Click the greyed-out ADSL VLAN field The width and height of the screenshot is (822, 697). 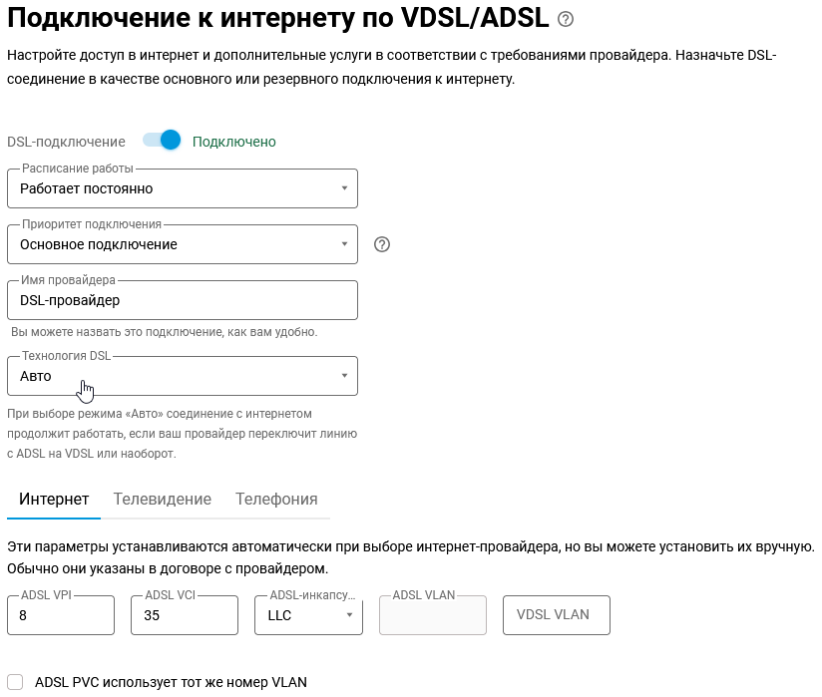point(432,615)
